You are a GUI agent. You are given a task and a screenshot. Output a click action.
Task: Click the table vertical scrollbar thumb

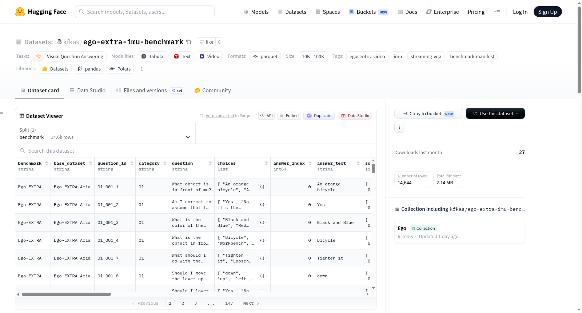pyautogui.click(x=373, y=169)
